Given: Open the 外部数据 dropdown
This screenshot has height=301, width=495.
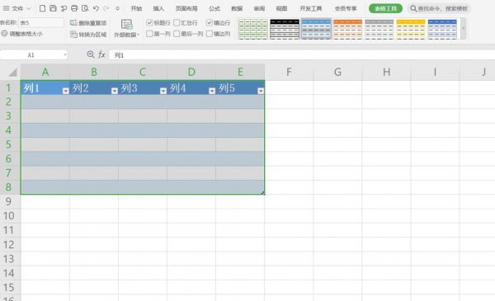Looking at the screenshot, I should pos(126,28).
